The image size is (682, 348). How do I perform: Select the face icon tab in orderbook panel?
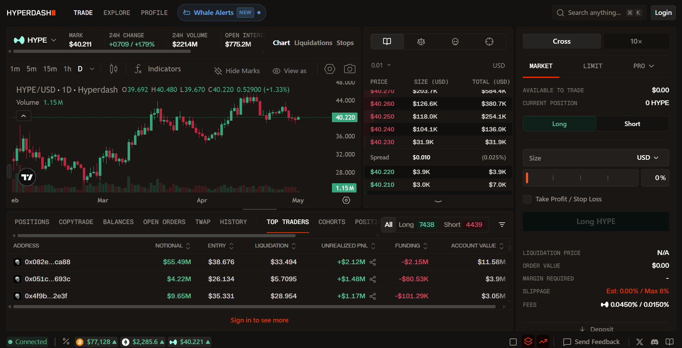click(455, 42)
